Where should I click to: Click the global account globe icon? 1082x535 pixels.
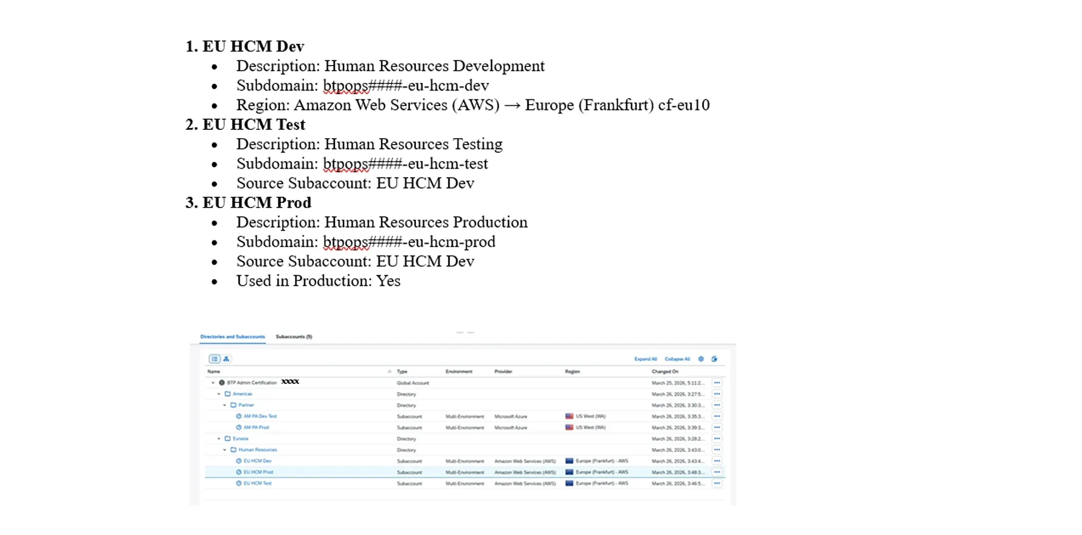click(222, 383)
